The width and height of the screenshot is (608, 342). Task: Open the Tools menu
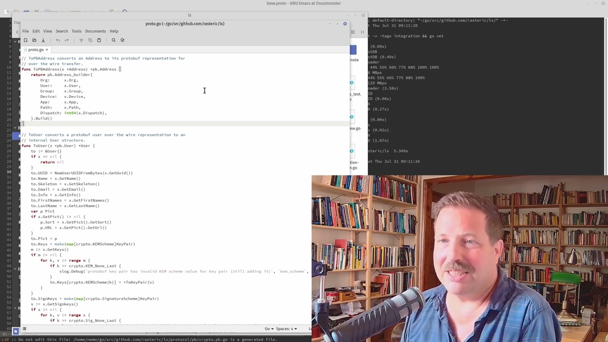pyautogui.click(x=76, y=31)
